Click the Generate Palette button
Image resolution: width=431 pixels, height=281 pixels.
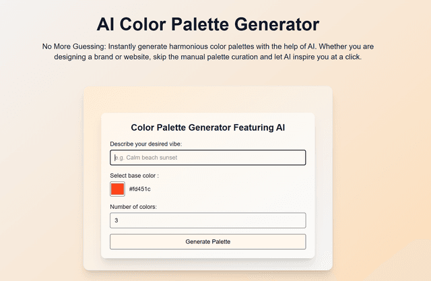208,242
